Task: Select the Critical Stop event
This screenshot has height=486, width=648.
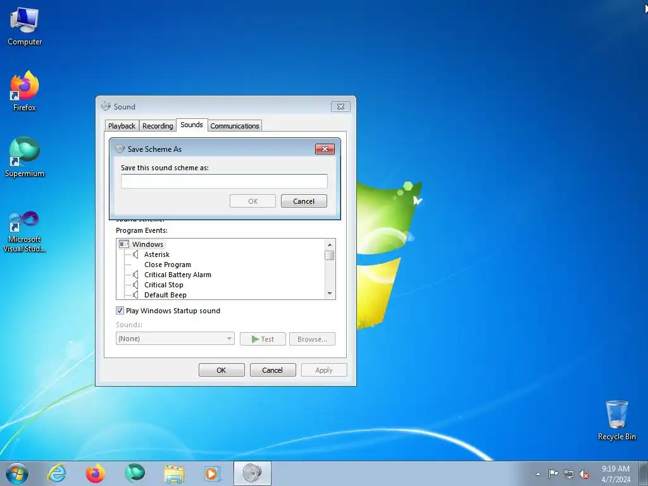Action: (164, 285)
